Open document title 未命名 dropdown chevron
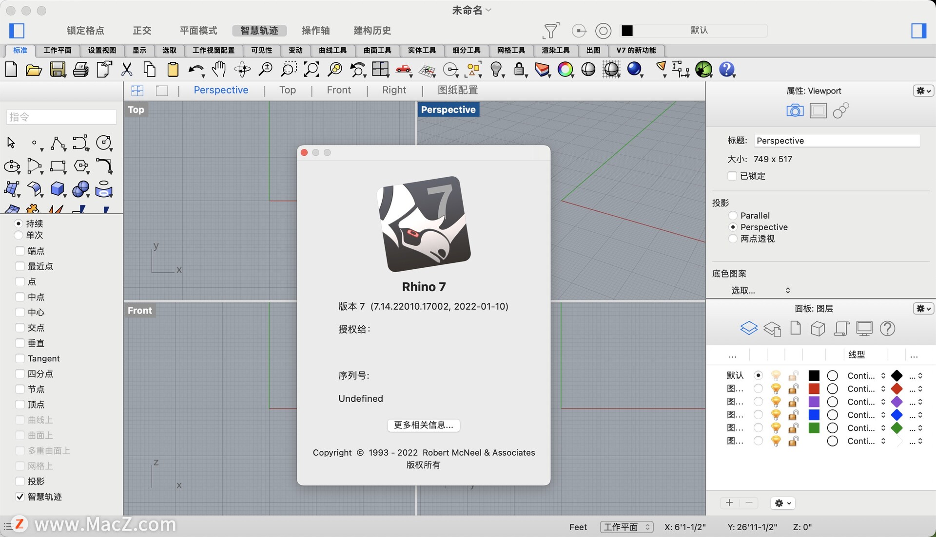 pos(488,10)
